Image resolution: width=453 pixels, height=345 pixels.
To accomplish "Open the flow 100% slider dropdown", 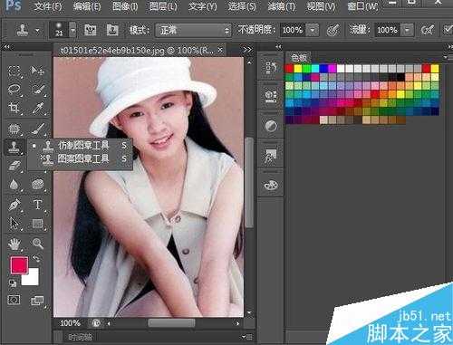I will click(x=408, y=30).
